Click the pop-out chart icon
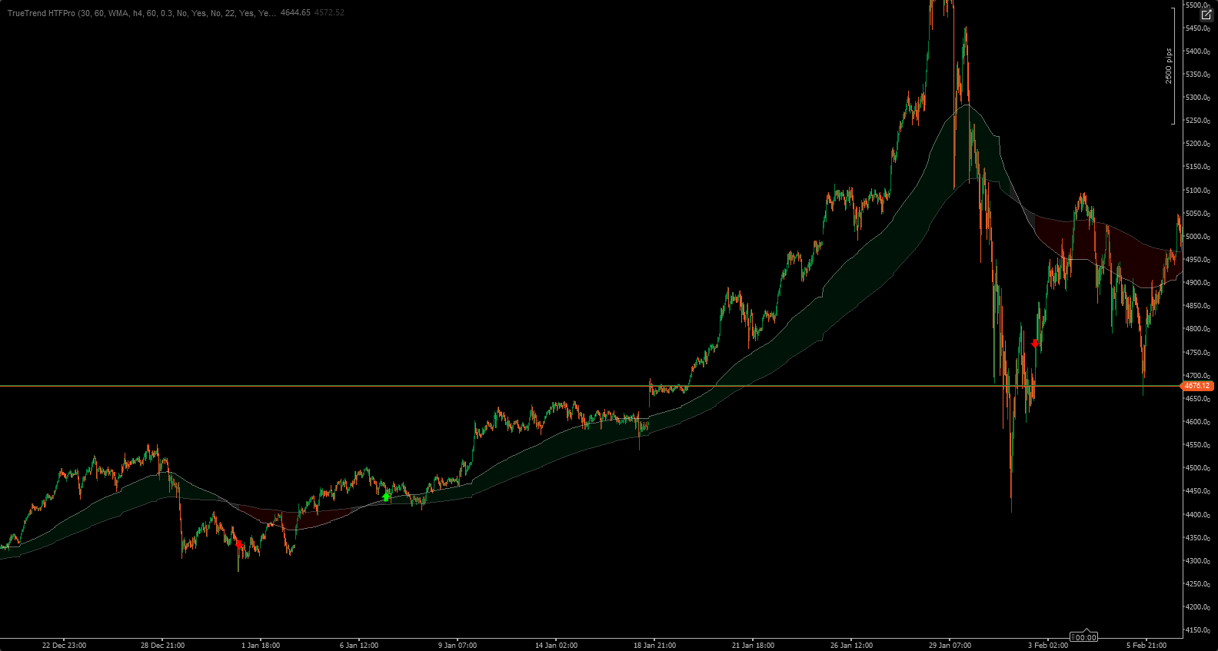The width and height of the screenshot is (1218, 651). (1206, 15)
